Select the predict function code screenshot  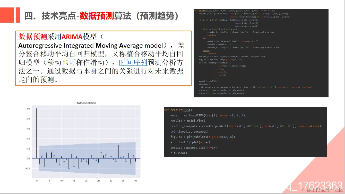(x=245, y=132)
